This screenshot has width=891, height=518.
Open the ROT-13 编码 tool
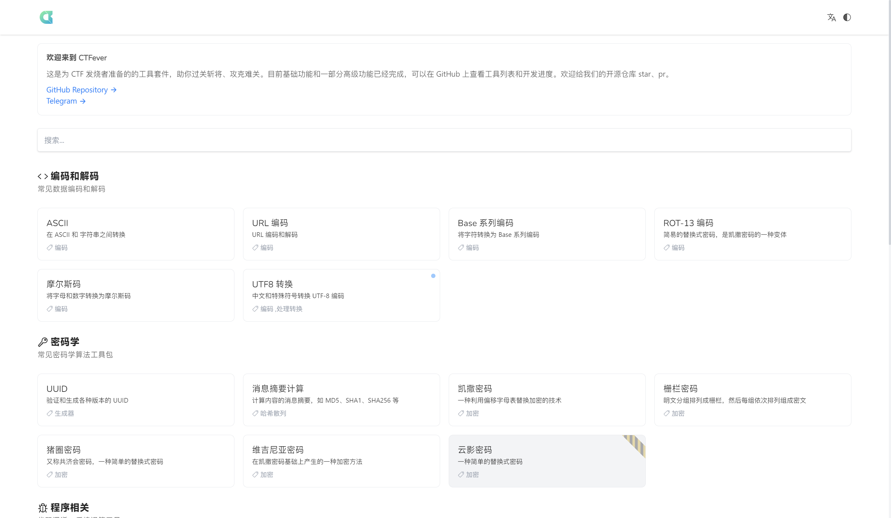coord(753,234)
